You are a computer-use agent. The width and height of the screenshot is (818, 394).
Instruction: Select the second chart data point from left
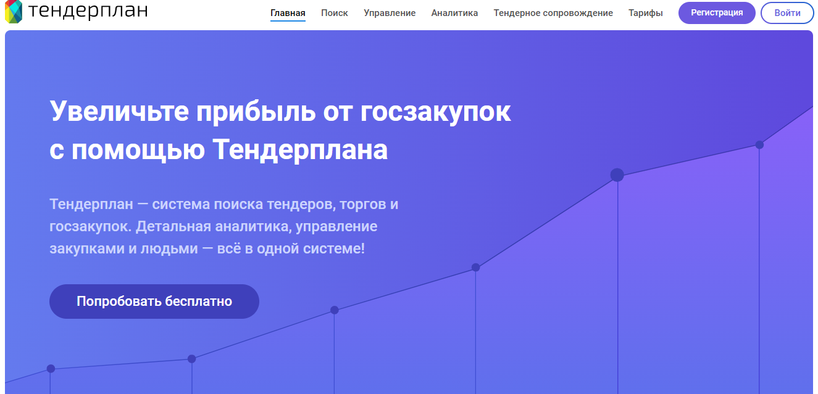[x=192, y=359]
